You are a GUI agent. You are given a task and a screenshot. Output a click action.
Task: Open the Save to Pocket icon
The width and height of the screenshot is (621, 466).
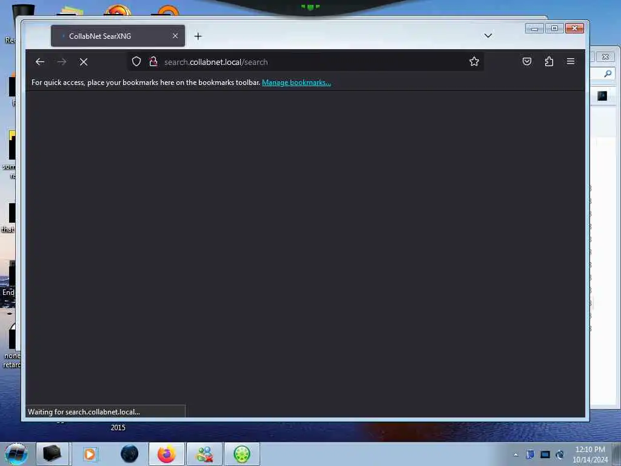point(527,61)
